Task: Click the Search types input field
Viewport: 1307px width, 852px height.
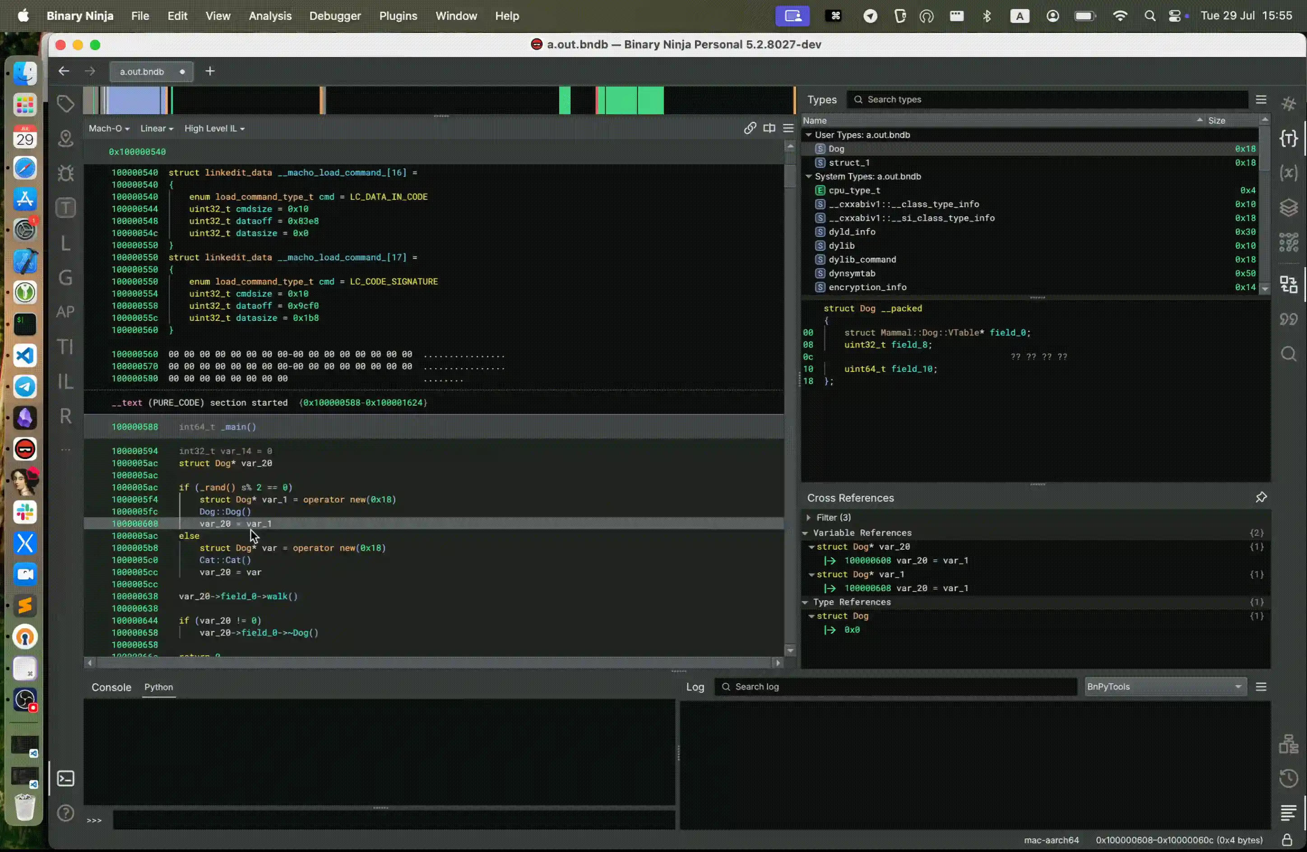Action: pyautogui.click(x=1043, y=99)
